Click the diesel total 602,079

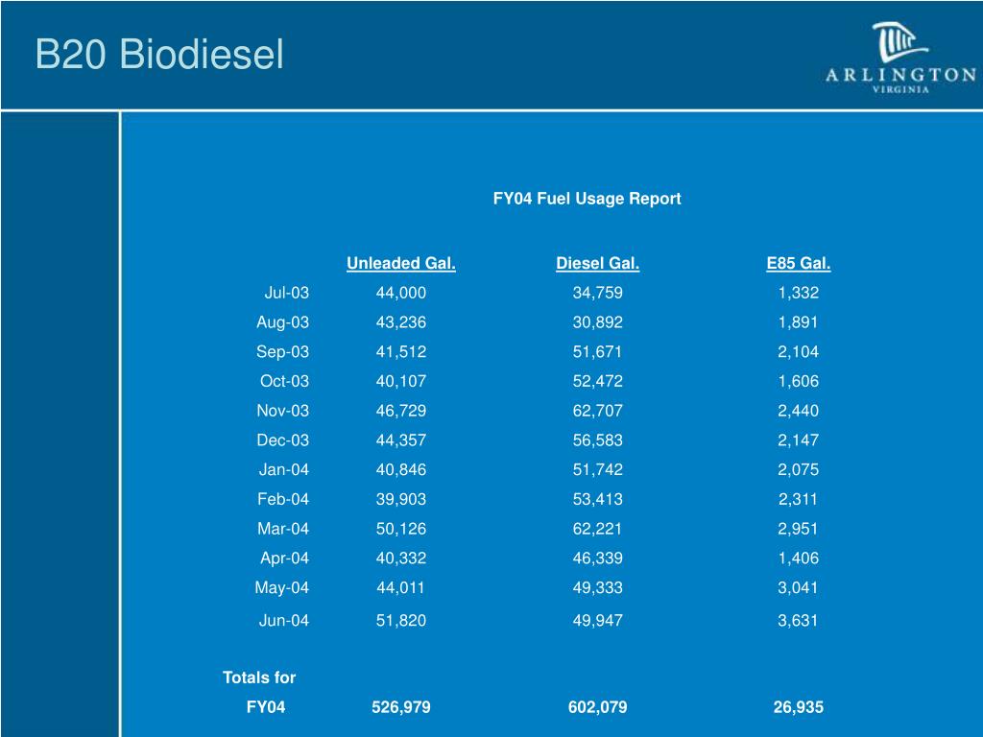pos(597,707)
